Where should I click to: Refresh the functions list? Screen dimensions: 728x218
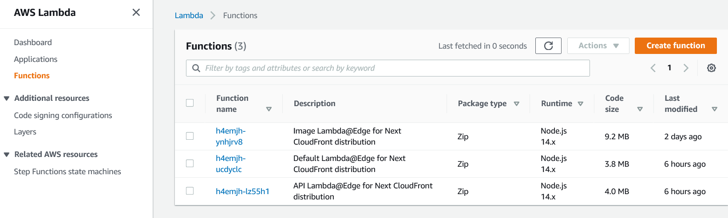(548, 46)
